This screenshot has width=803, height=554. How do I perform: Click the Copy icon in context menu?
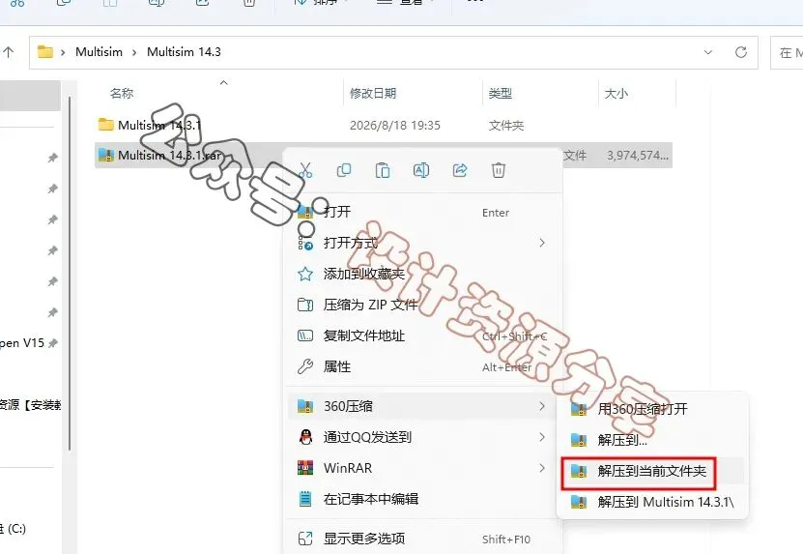(344, 170)
